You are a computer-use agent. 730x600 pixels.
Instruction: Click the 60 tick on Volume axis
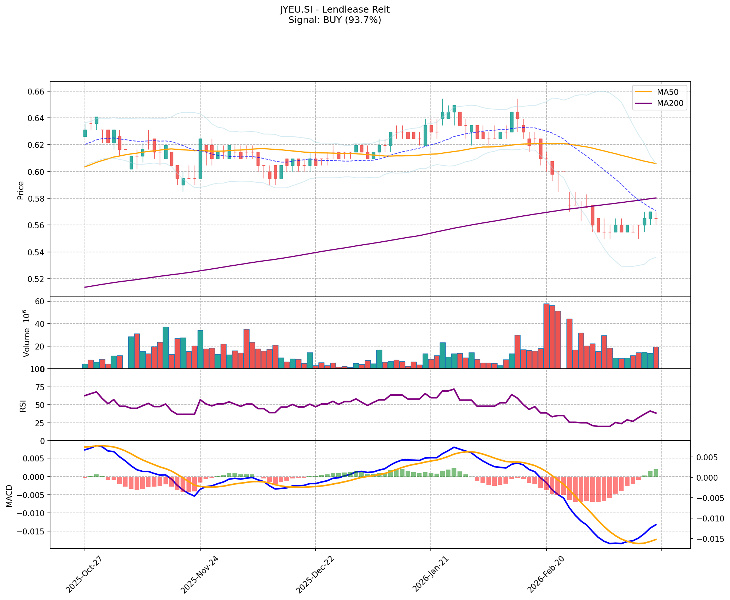coord(40,301)
